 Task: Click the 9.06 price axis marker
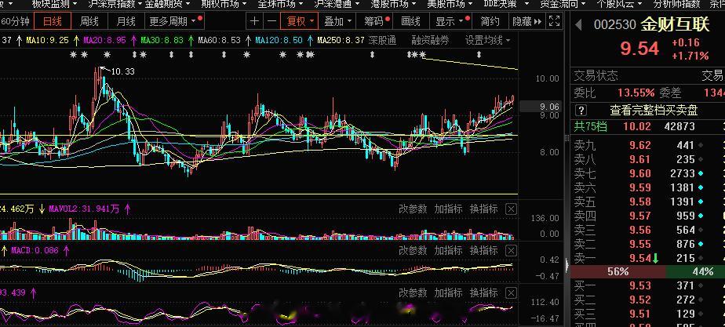pos(541,107)
